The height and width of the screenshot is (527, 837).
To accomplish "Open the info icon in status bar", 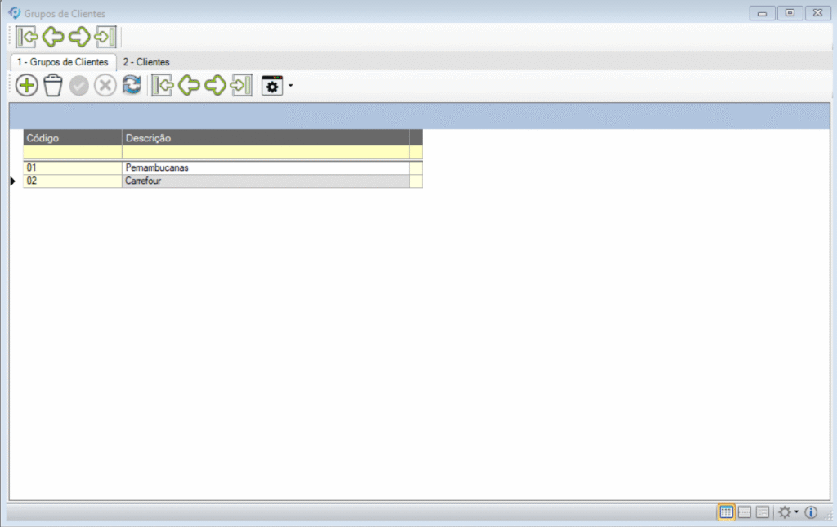I will (811, 512).
